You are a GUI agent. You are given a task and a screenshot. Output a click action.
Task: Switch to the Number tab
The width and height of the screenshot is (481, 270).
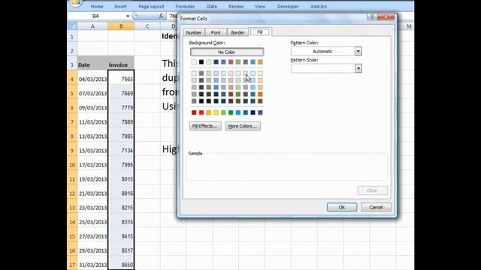[x=194, y=32]
